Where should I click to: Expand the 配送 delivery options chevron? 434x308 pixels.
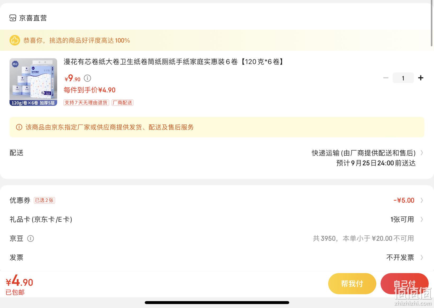pos(422,153)
